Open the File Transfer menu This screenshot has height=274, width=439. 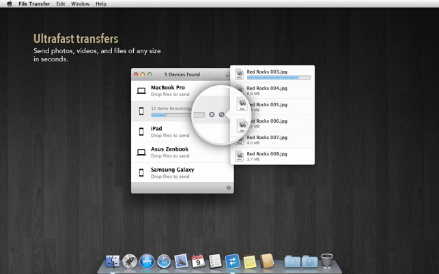34,4
